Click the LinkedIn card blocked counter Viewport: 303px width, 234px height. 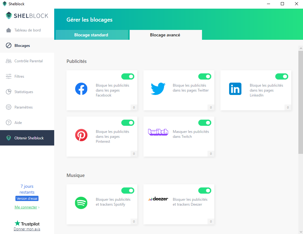[x=288, y=107]
